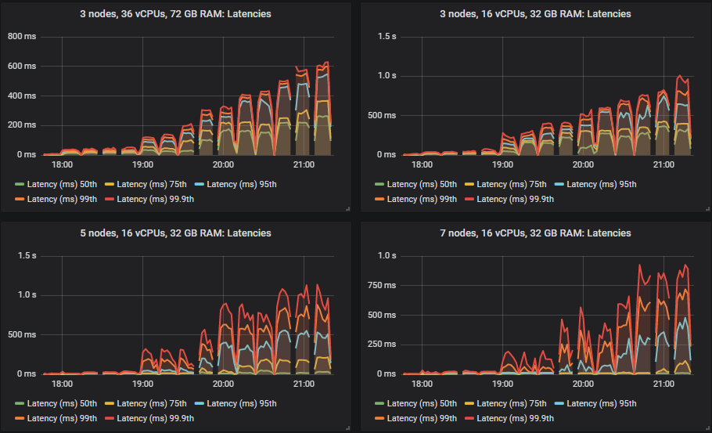Open the 3 nodes, 16 vCPUs panel title menu
Viewport: 712px width, 433px height.
[x=535, y=13]
